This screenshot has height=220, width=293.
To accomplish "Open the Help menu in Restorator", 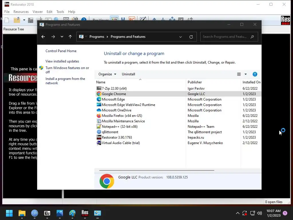I will click(x=72, y=11).
